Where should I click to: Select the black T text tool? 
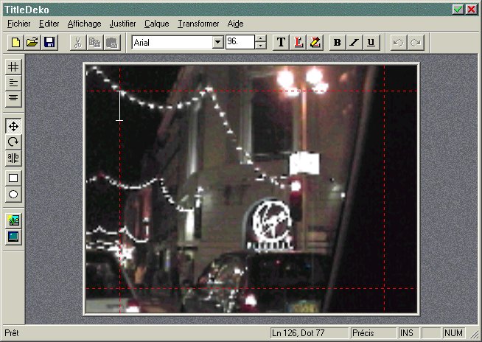pos(281,42)
